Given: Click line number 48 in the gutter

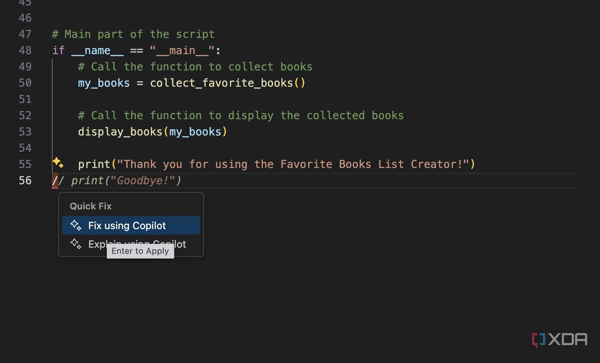Looking at the screenshot, I should pyautogui.click(x=25, y=50).
